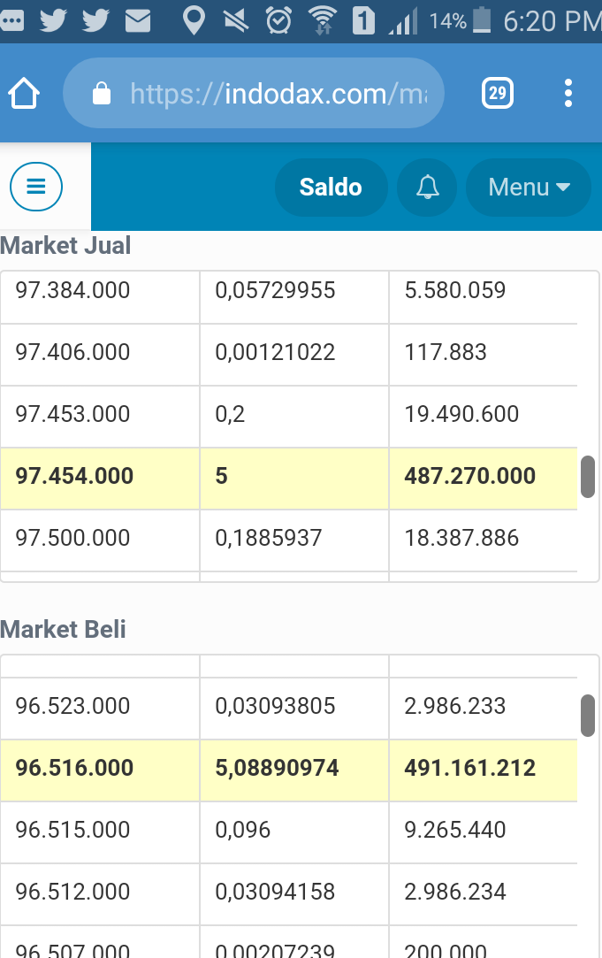Viewport: 602px width, 958px height.
Task: Select sell amount 0,00121022
Action: [275, 353]
